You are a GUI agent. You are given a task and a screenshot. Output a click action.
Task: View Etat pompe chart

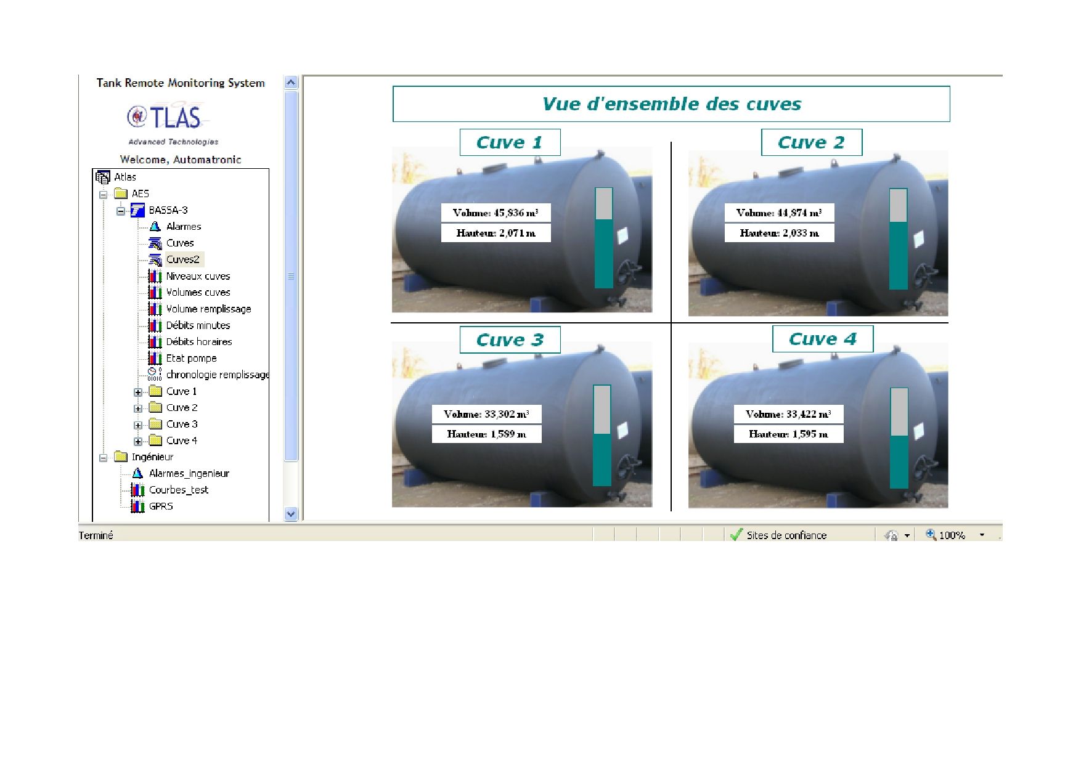pos(191,358)
